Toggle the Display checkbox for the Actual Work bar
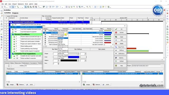Screen dimensions: 169x95 pos(45,35)
